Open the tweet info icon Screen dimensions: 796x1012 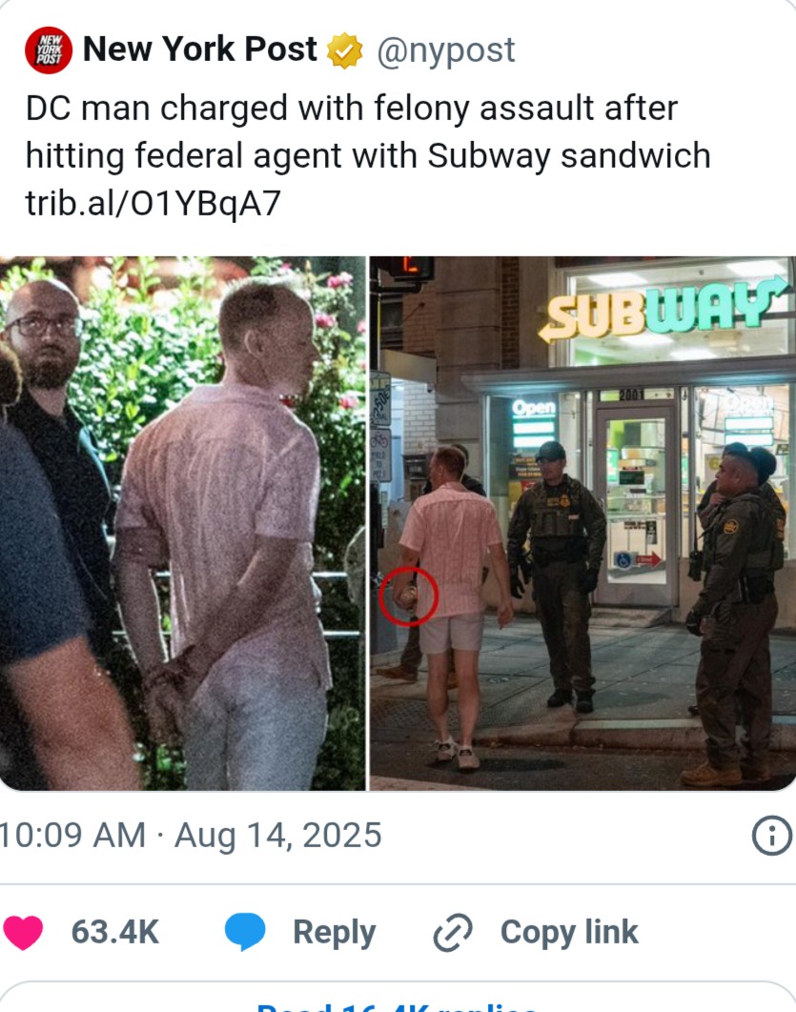click(x=771, y=836)
